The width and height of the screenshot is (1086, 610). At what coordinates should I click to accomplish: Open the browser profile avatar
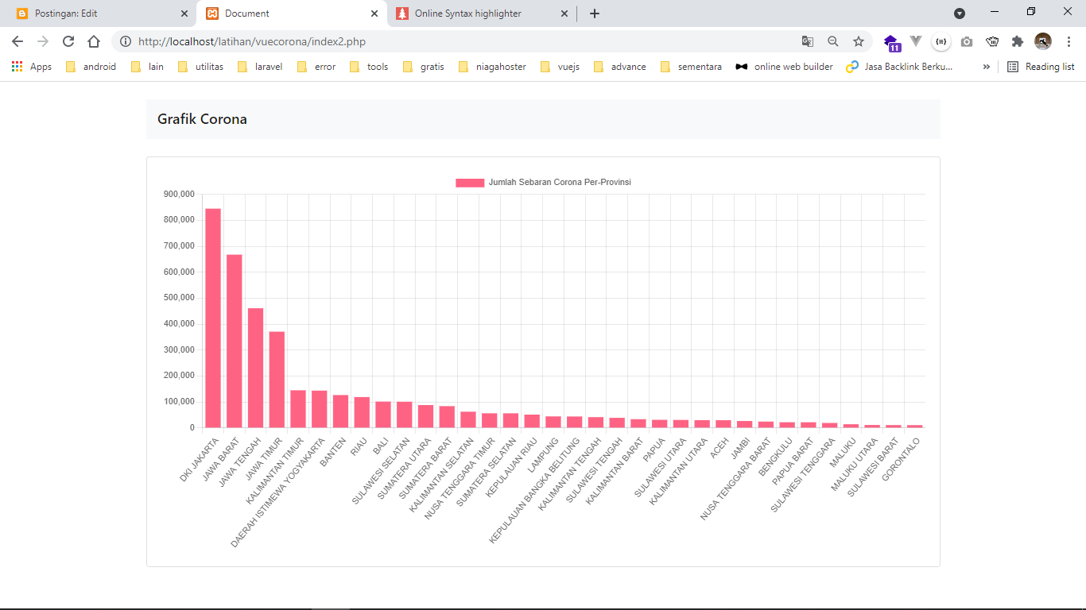(x=1043, y=41)
